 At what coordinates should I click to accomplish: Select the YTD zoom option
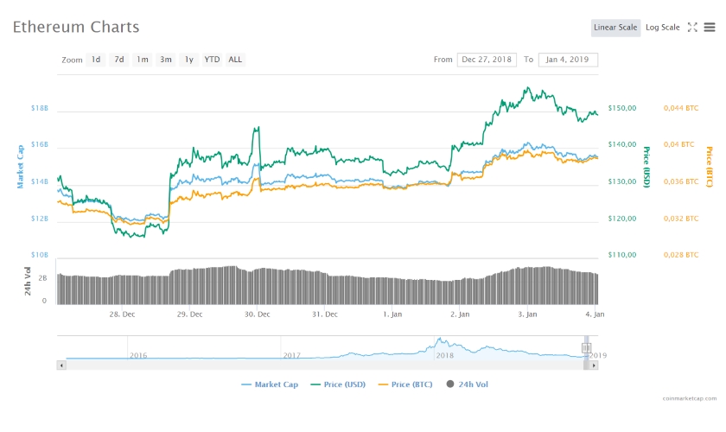[x=212, y=60]
